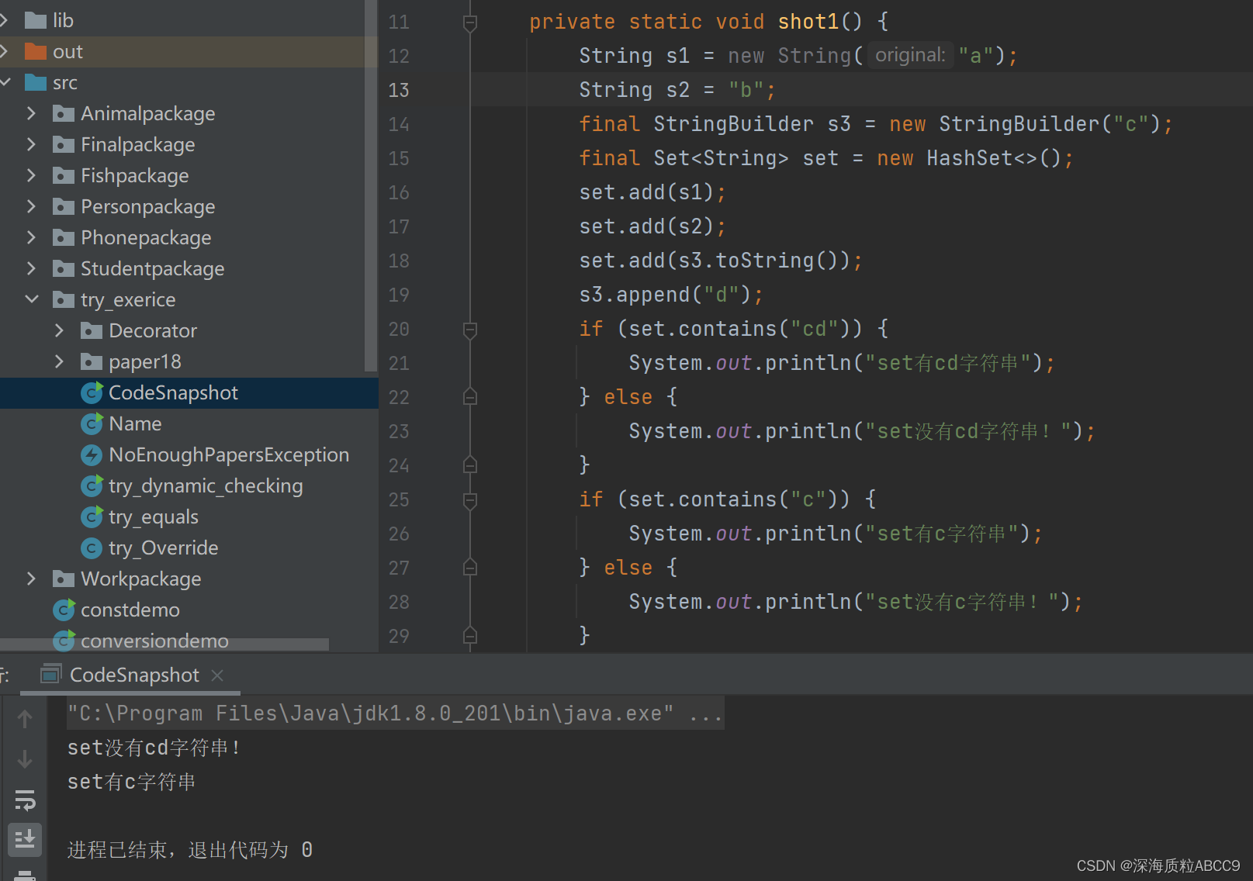Select the src source root icon
This screenshot has width=1253, height=881.
point(36,82)
